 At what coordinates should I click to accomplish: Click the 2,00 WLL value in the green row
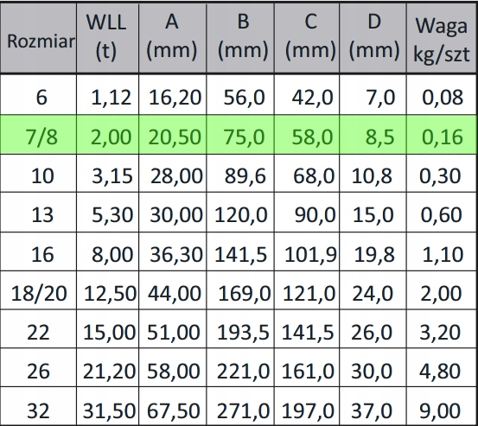coord(107,135)
